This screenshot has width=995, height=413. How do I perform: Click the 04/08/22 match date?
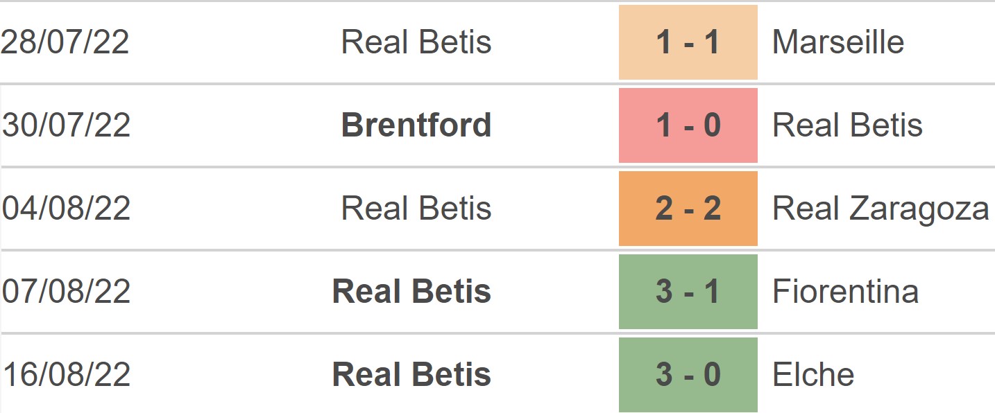coord(66,209)
